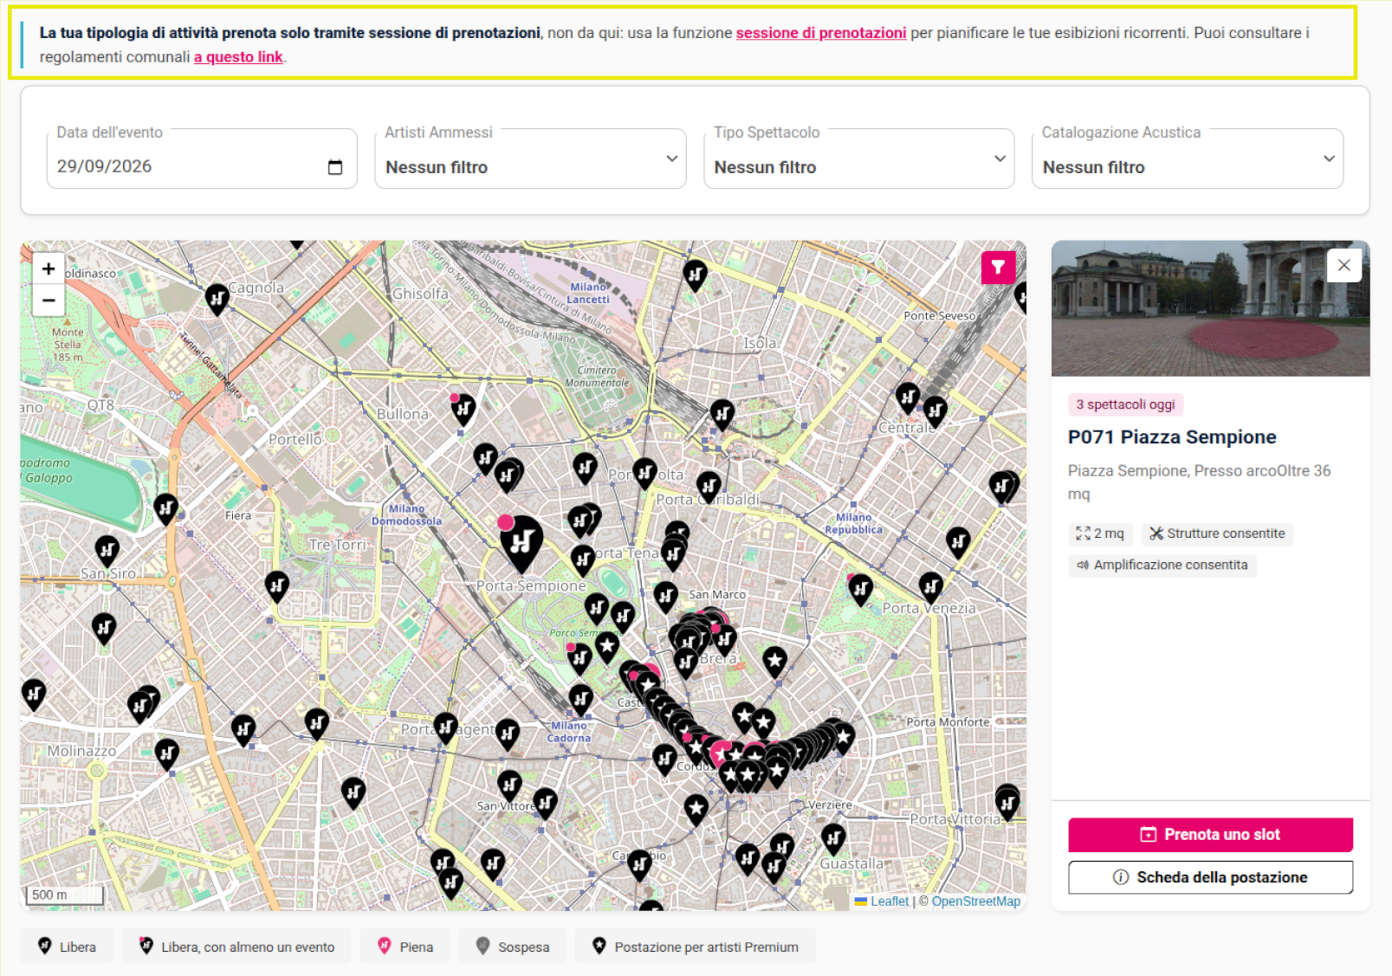Viewport: 1392px width, 976px height.
Task: Follow the sessione di prenotazioni link
Action: point(821,33)
